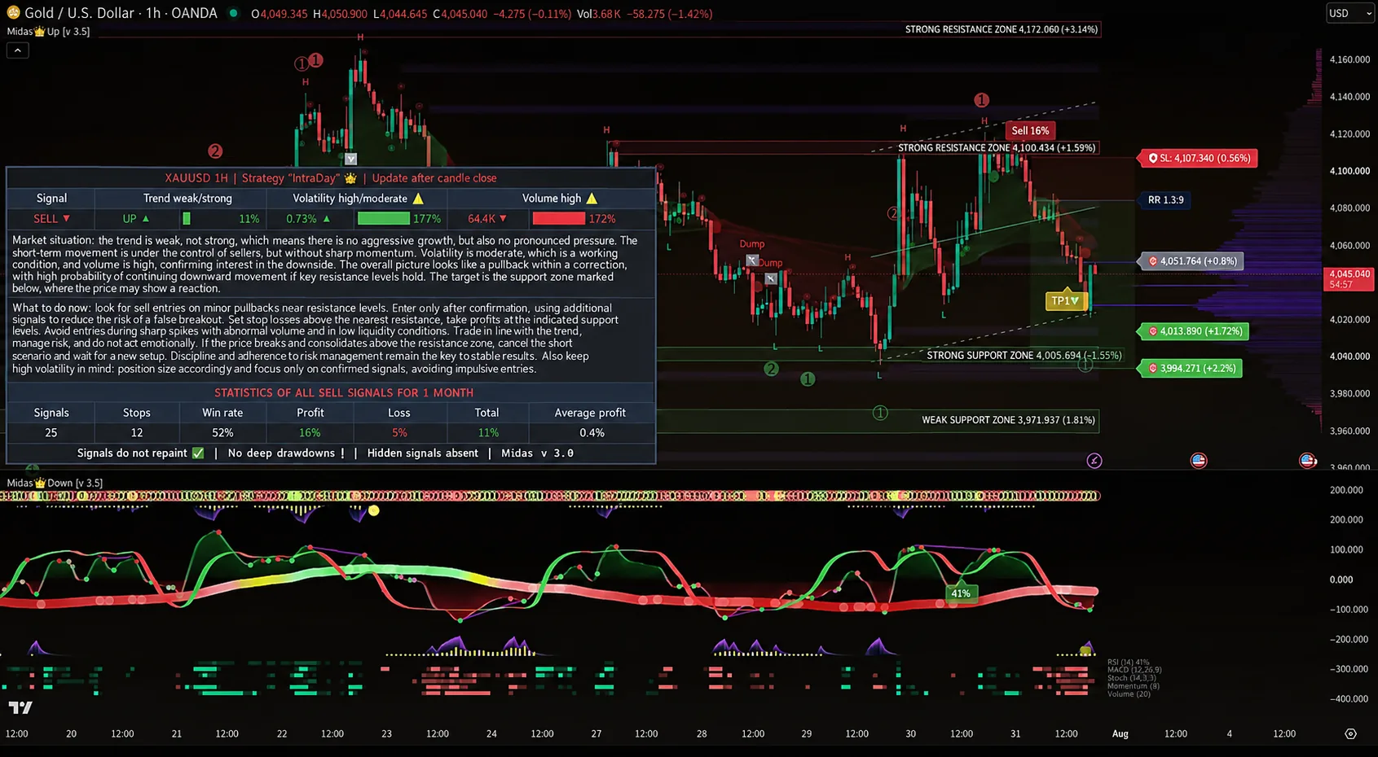Image resolution: width=1378 pixels, height=757 pixels.
Task: Click the 4,160.000 price axis label
Action: click(1349, 60)
